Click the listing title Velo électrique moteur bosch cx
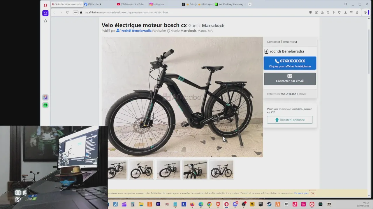The image size is (373, 209). [144, 25]
